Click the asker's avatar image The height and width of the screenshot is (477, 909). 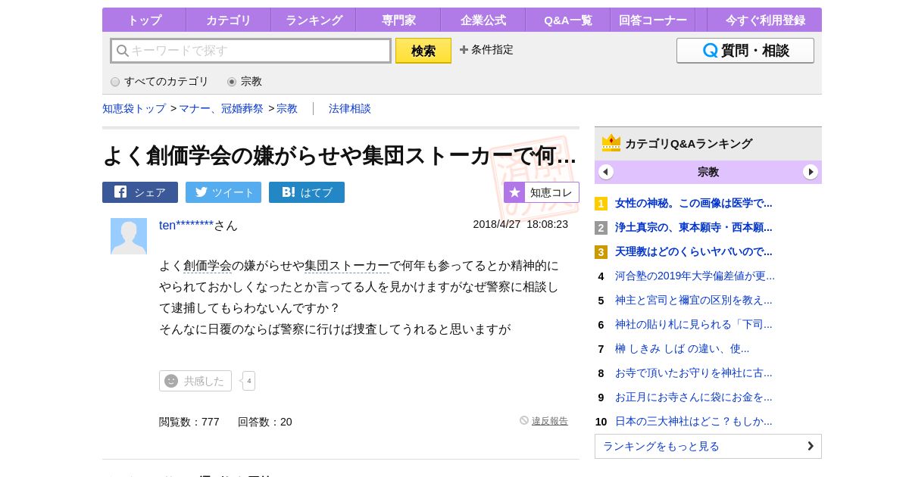[x=129, y=236]
